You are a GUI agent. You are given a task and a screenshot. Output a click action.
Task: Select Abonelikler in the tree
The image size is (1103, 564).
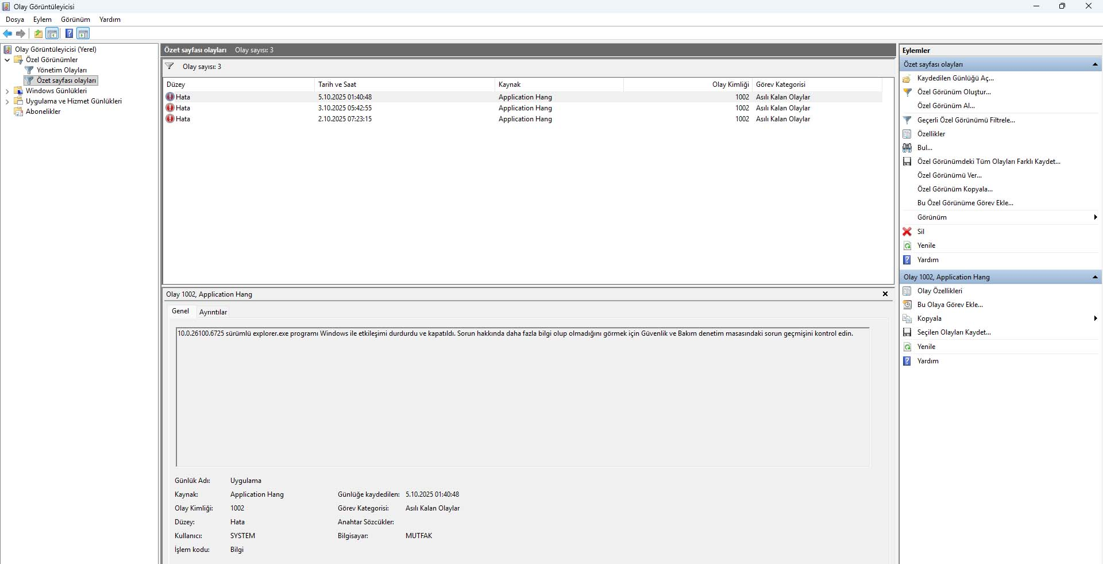[43, 112]
